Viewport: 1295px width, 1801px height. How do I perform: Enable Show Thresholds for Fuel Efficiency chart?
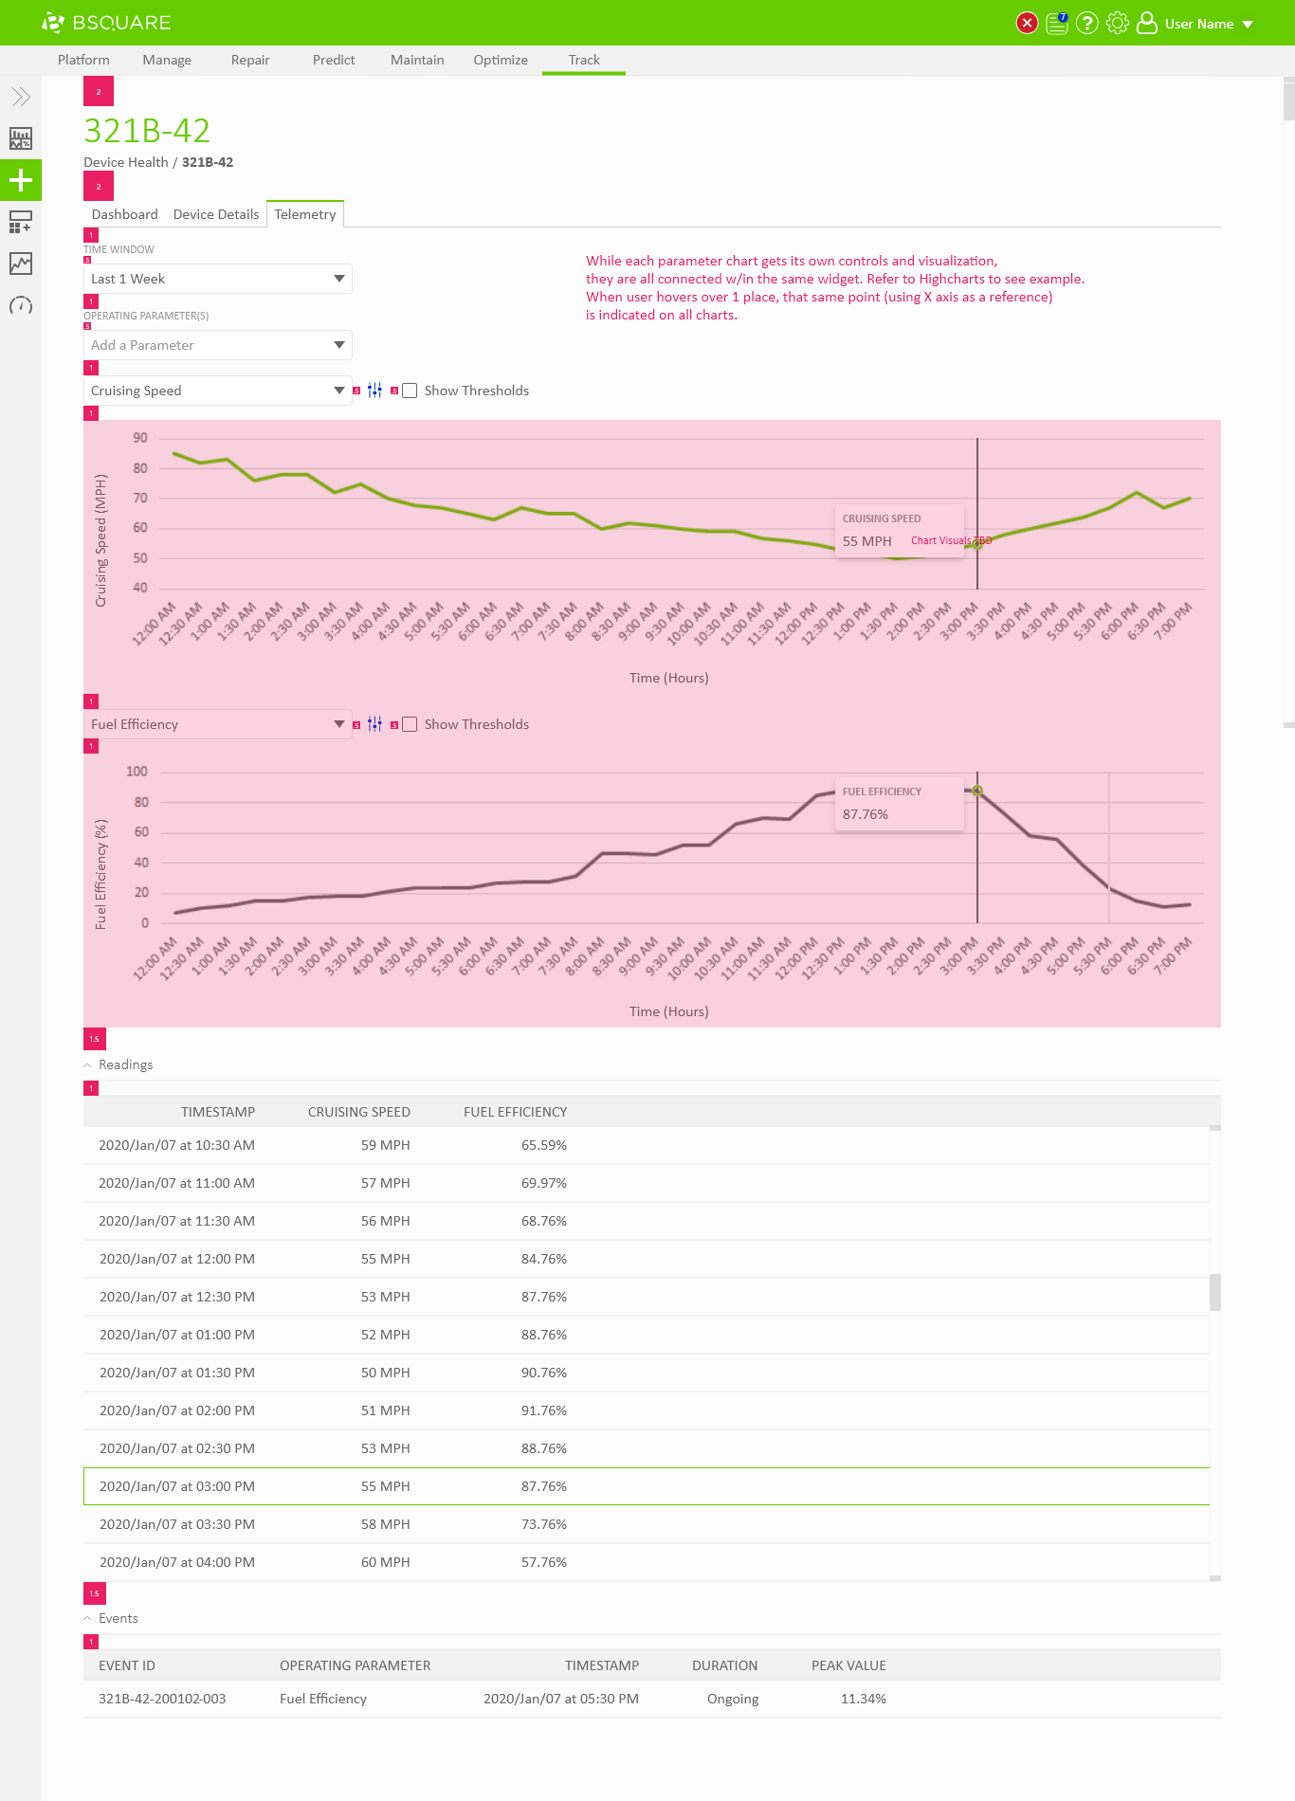pos(410,724)
